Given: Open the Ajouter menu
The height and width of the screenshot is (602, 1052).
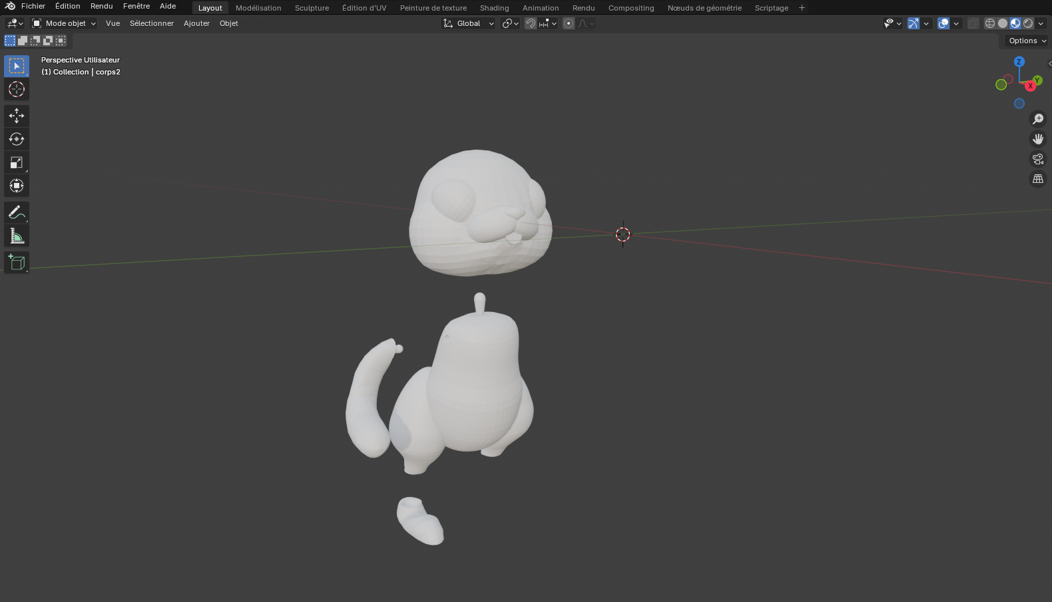Looking at the screenshot, I should click(x=196, y=23).
